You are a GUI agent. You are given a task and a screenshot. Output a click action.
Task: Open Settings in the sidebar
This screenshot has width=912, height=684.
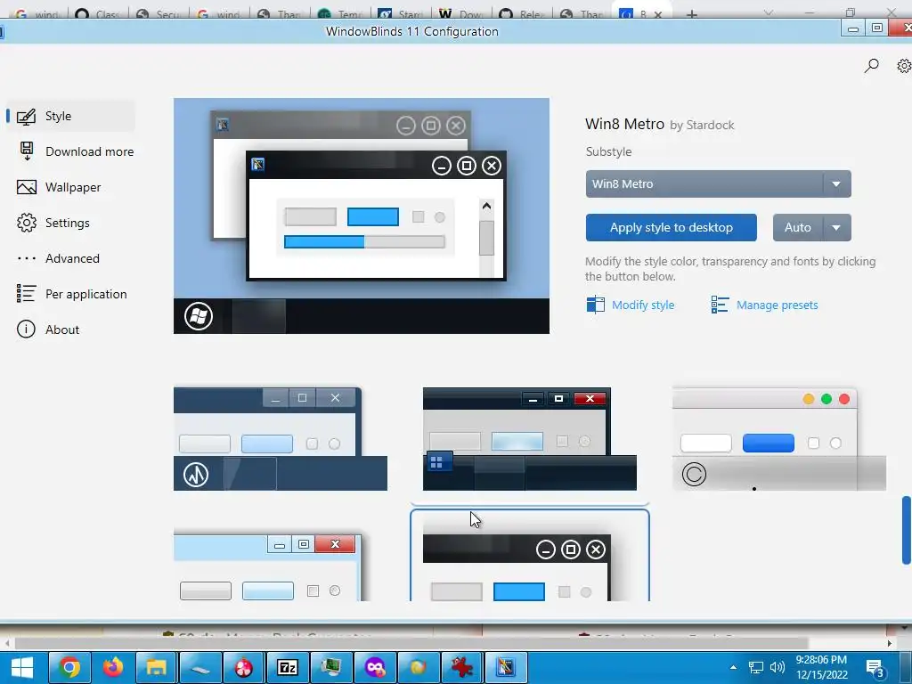tap(54, 223)
